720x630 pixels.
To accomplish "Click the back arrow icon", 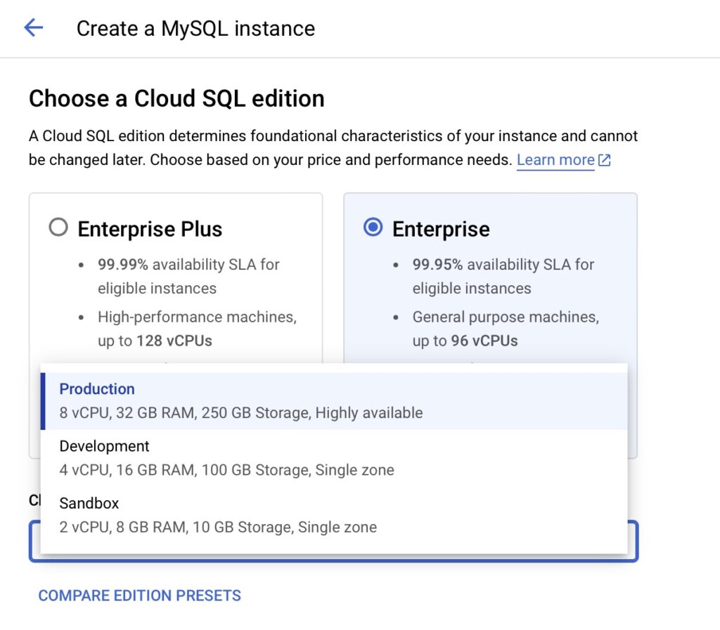I will click(x=33, y=28).
